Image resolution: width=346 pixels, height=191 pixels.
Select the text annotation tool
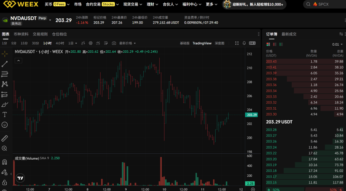[5, 114]
